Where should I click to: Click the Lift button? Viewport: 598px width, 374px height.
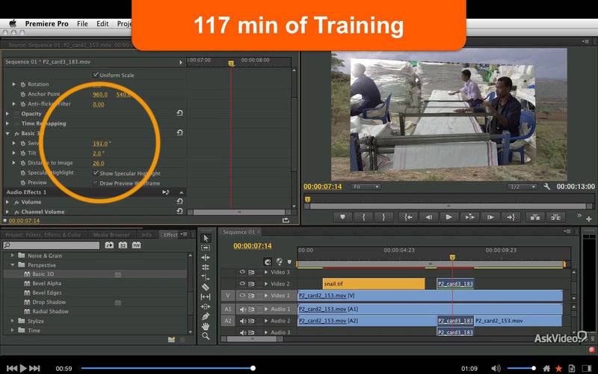pyautogui.click(x=535, y=217)
